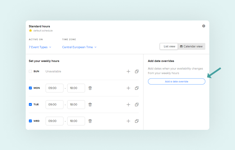The width and height of the screenshot is (235, 150).
Task: Edit Monday end time 18:00
Action: click(x=76, y=88)
